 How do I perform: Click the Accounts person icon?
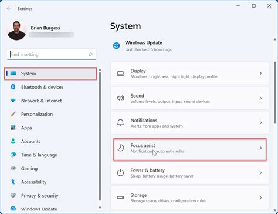[13, 141]
